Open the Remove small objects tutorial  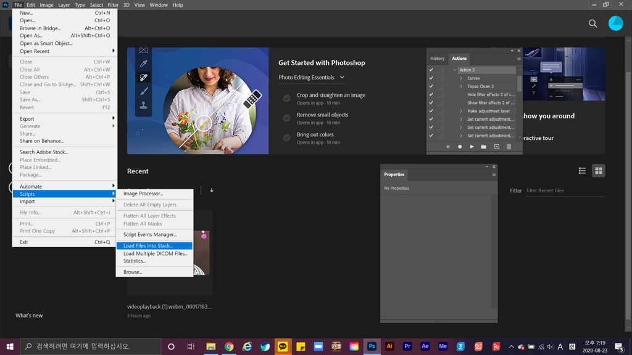coord(322,115)
